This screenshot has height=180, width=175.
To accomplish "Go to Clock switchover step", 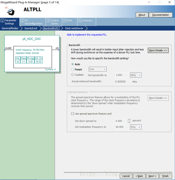I will click(74, 28).
